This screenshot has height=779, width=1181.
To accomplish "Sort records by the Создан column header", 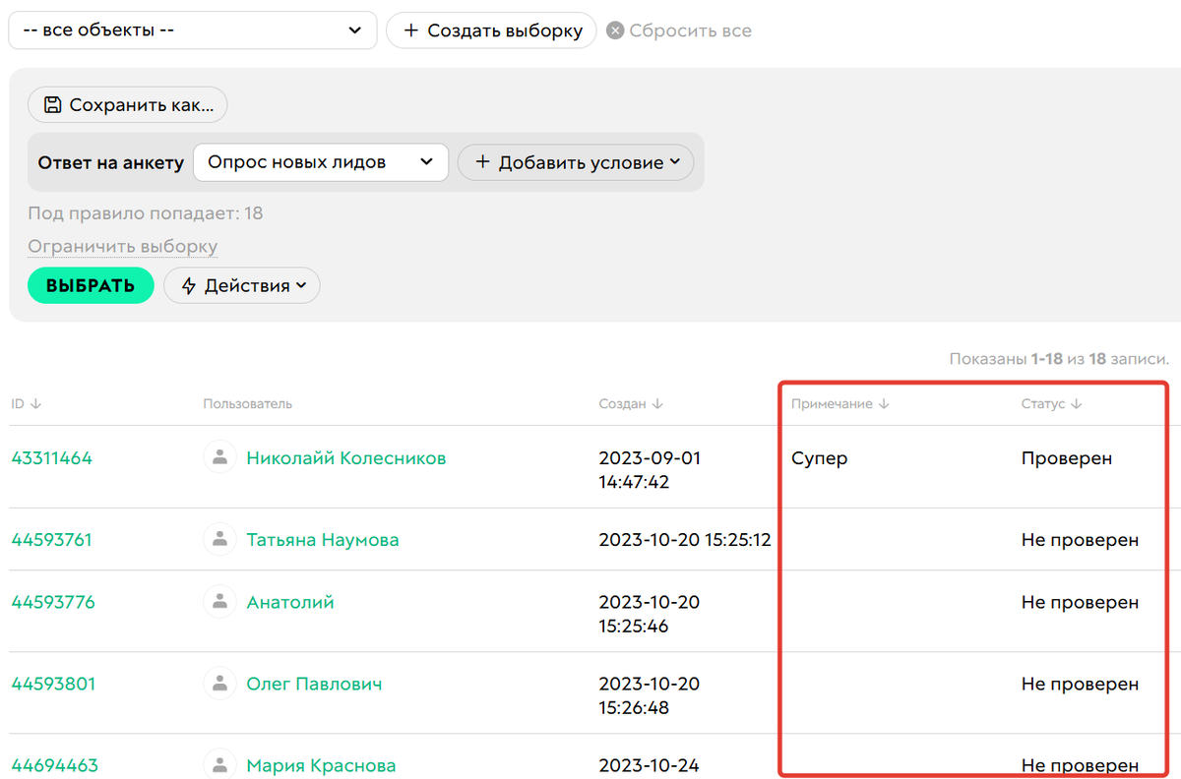I will (x=631, y=403).
